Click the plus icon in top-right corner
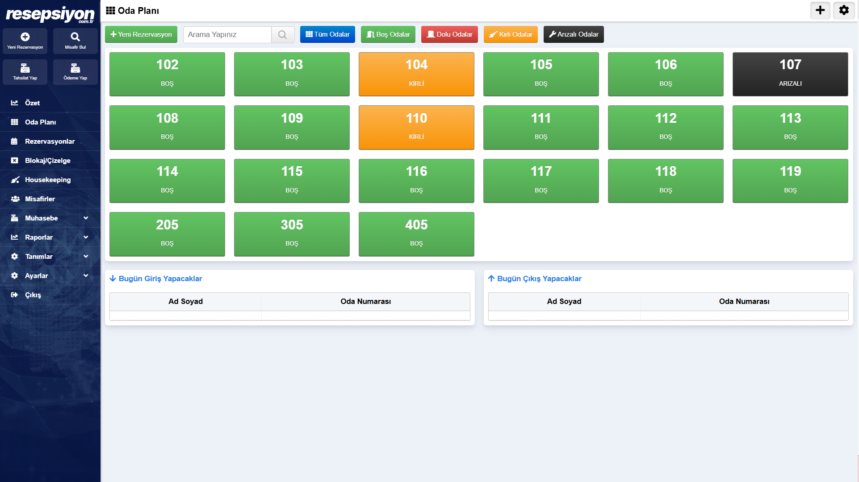The width and height of the screenshot is (859, 482). 820,10
